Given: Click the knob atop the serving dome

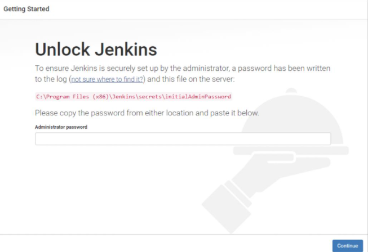Looking at the screenshot, I should tap(291, 91).
